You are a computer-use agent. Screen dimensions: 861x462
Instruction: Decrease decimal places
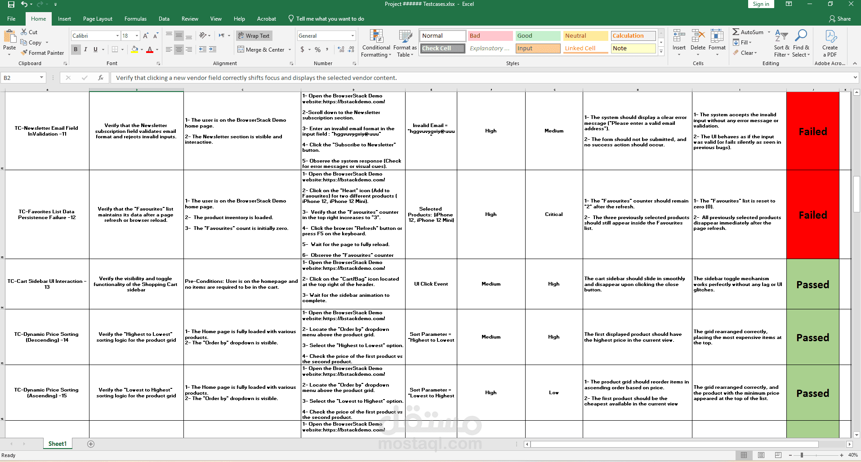coord(351,49)
